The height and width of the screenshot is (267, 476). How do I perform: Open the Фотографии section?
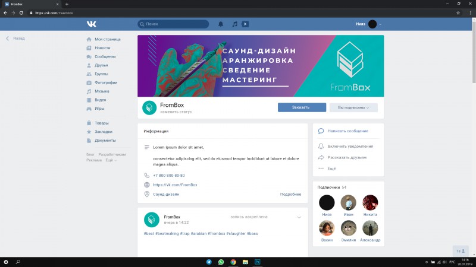click(106, 82)
